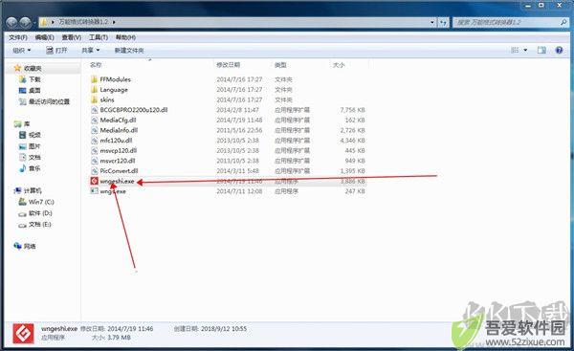Click large wngeshi.exe icon in details pane
Screen dimensions: 574x351
click(23, 334)
